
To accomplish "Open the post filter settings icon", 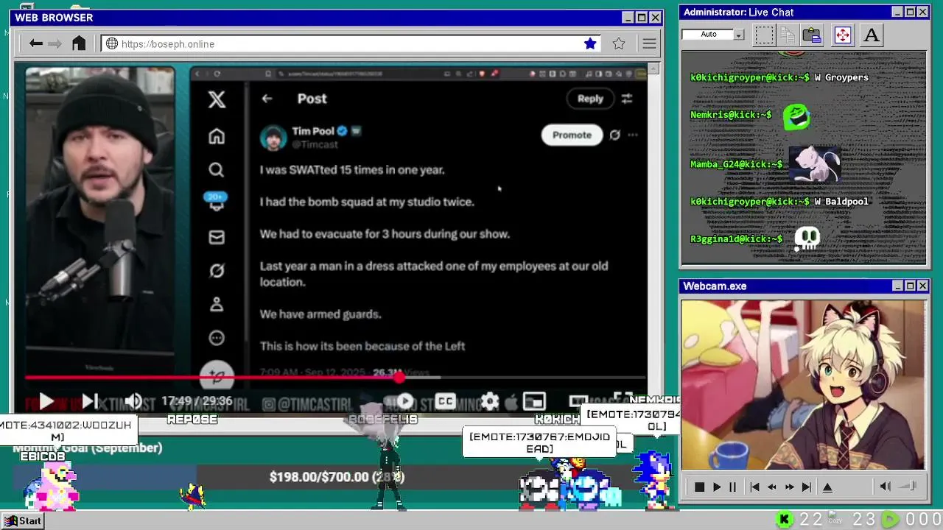I will (x=627, y=99).
